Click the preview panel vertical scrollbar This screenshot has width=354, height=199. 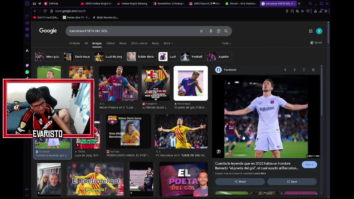click(321, 91)
